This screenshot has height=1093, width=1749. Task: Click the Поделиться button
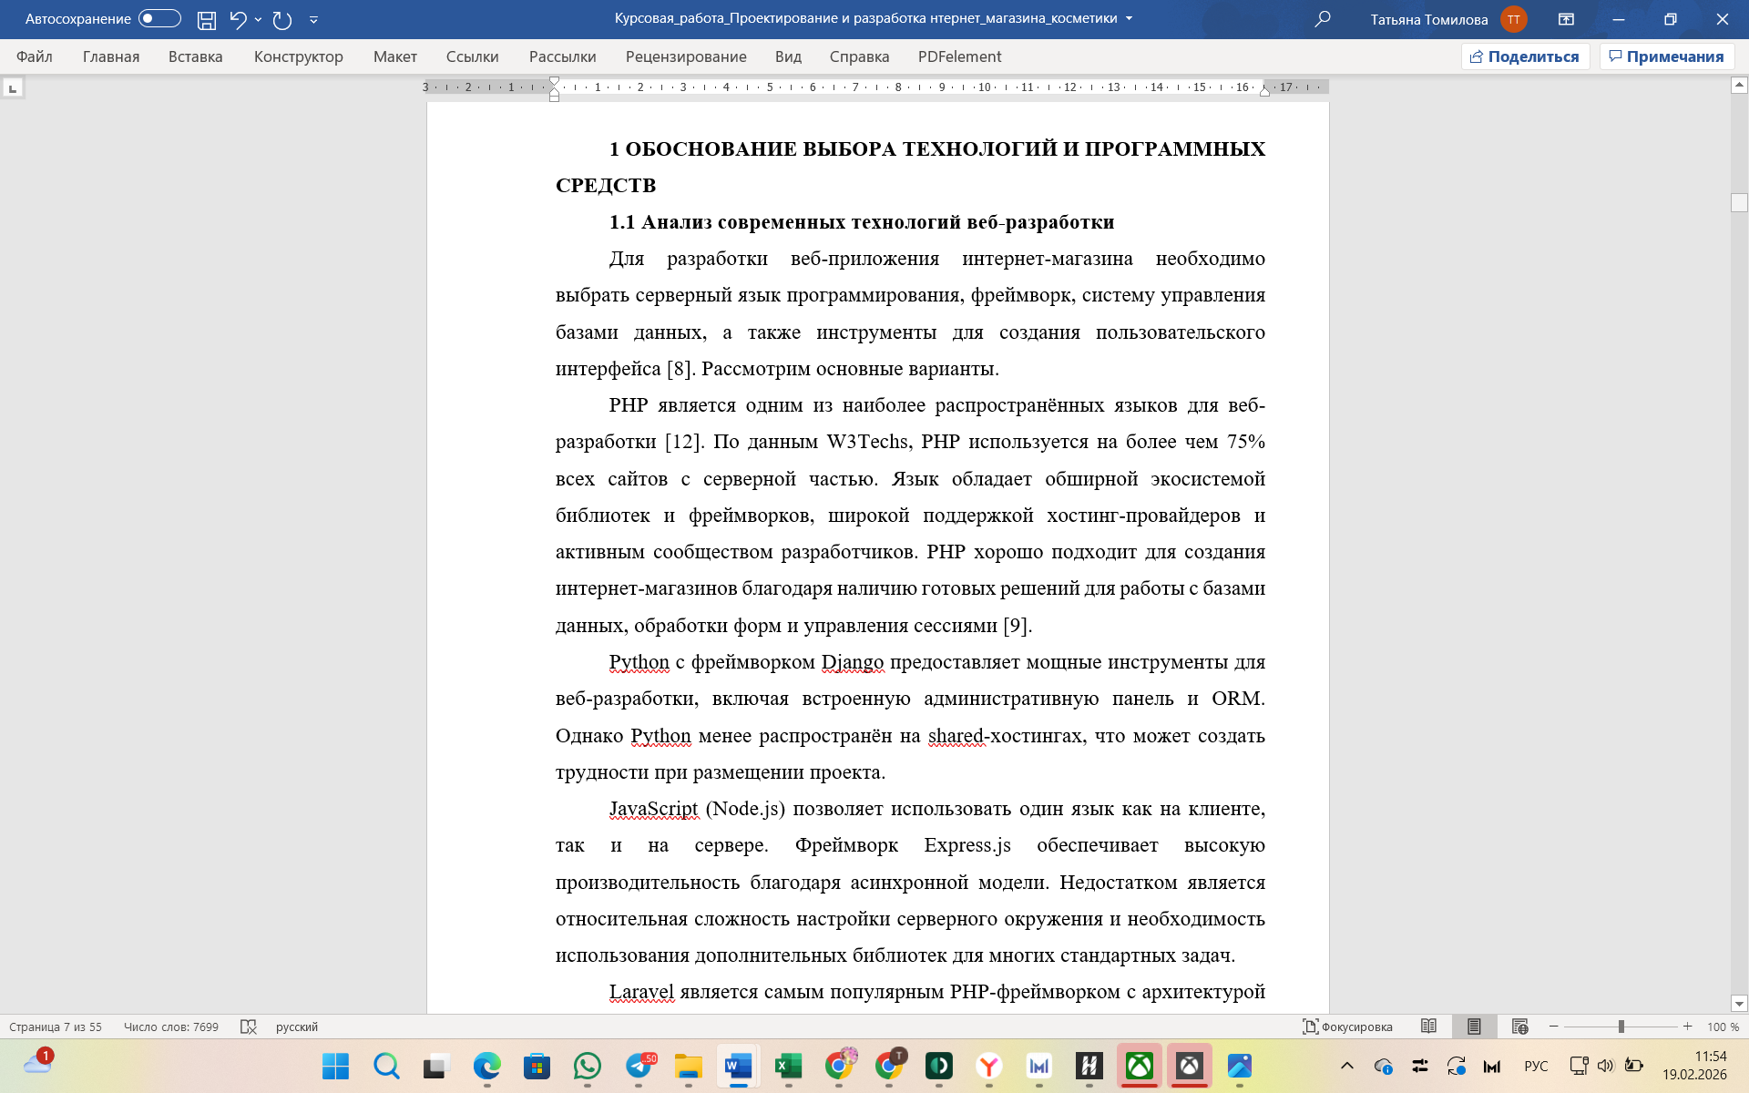point(1525,56)
